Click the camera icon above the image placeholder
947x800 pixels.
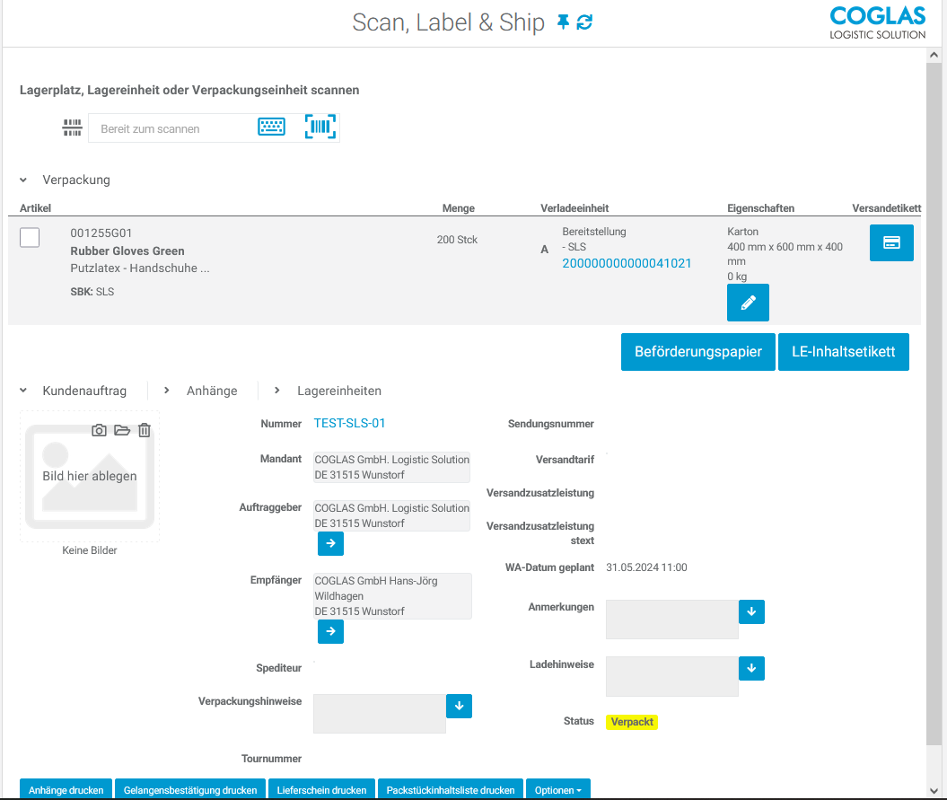100,431
